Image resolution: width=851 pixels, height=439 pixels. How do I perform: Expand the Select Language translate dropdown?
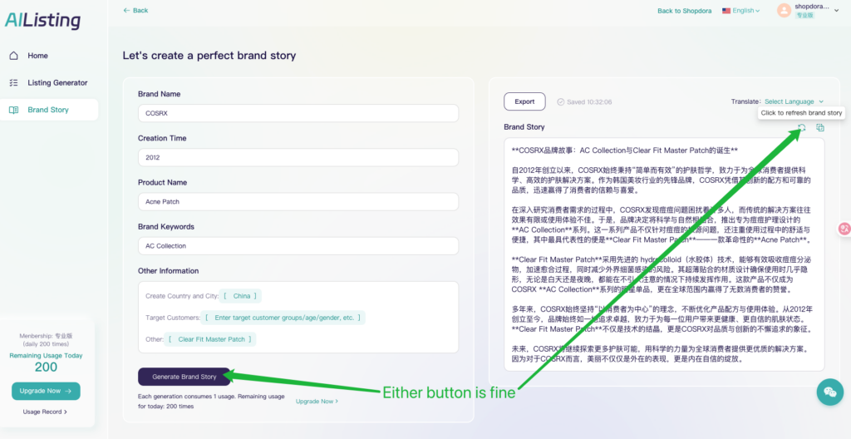[x=794, y=101]
